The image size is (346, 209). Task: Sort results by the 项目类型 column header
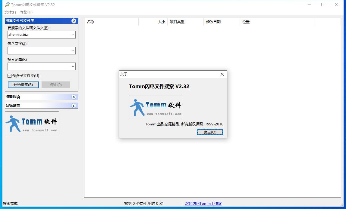pos(185,22)
